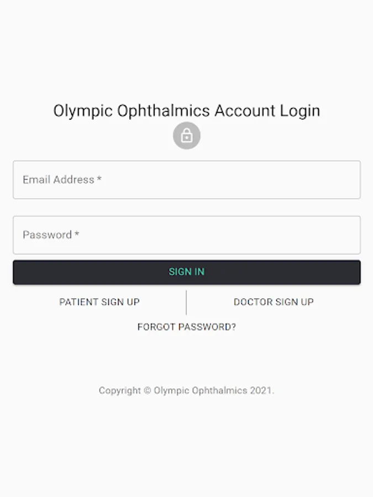Click the copyright © symbol
Screen dimensions: 373x497
point(147,390)
